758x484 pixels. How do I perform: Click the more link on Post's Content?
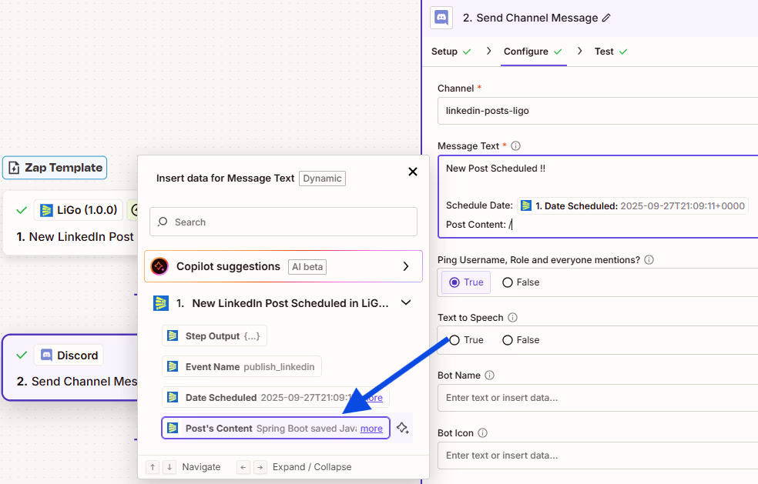[371, 428]
